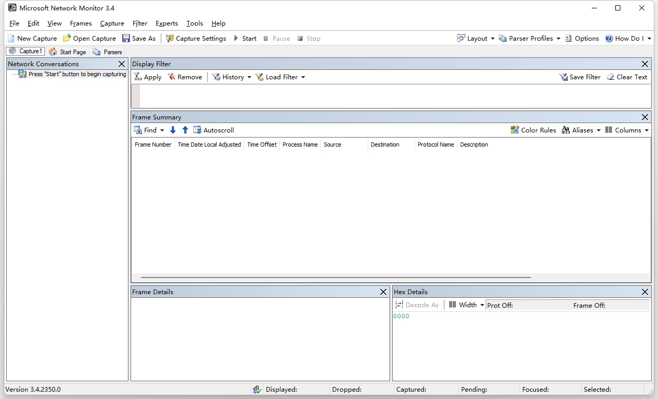
Task: Expand the Load Filter dropdown
Action: [280, 77]
